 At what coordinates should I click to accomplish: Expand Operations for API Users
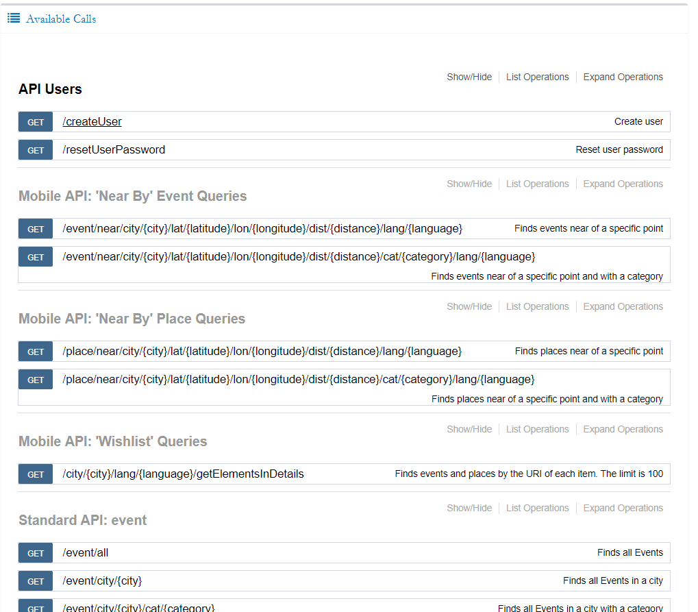point(623,77)
